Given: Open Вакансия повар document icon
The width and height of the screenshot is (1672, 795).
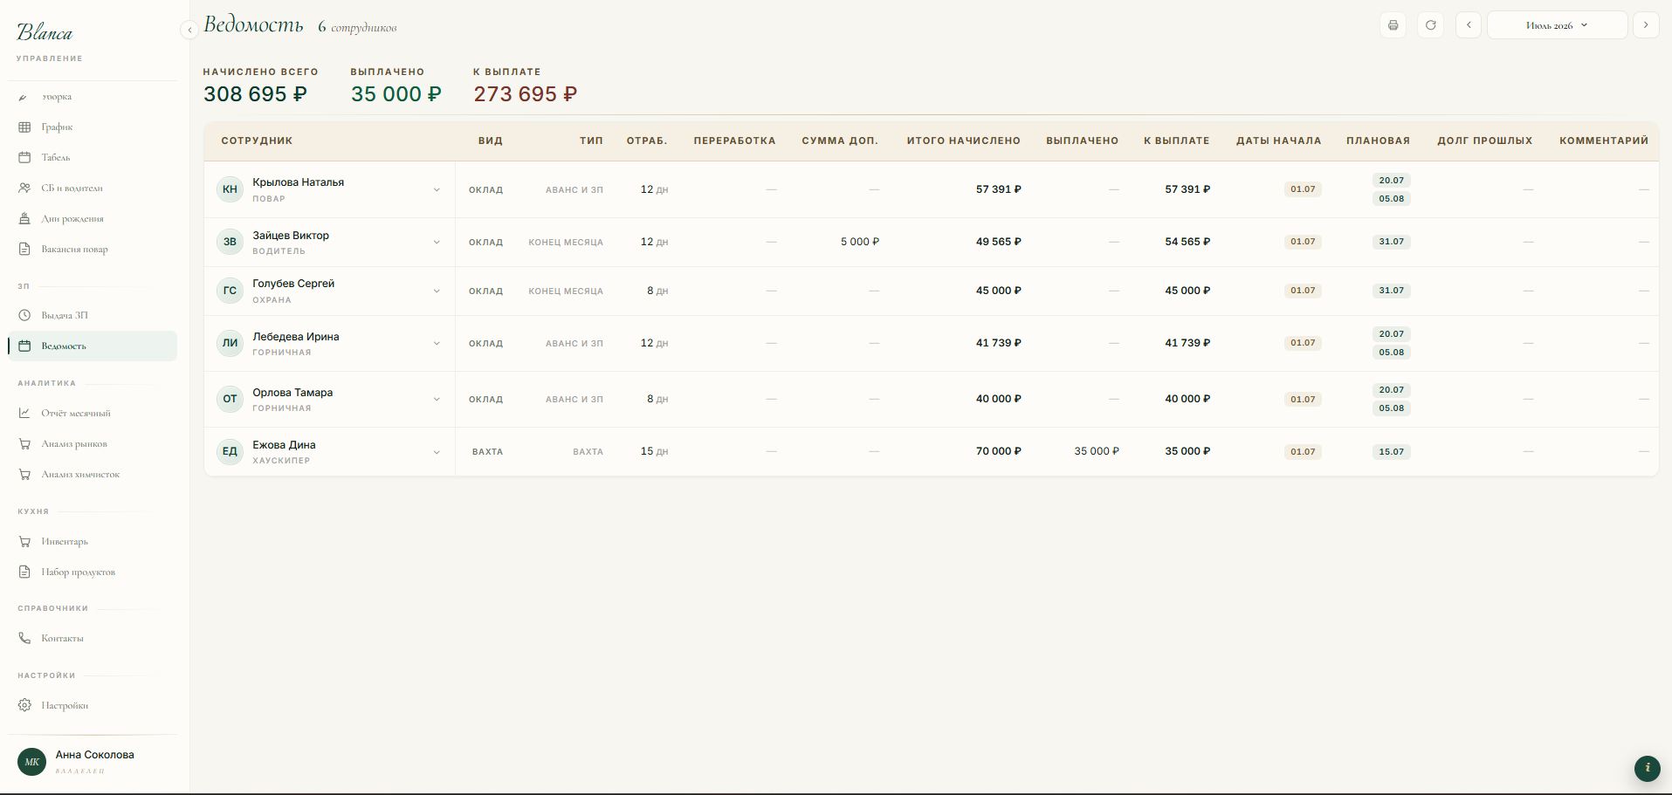Looking at the screenshot, I should (x=24, y=250).
